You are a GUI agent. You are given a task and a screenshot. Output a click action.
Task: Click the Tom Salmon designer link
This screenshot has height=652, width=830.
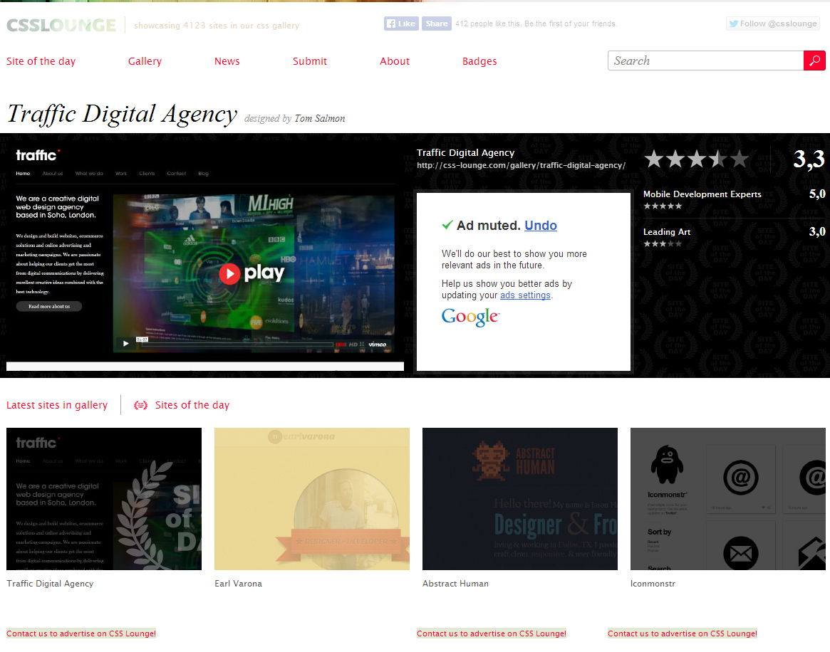pos(320,118)
